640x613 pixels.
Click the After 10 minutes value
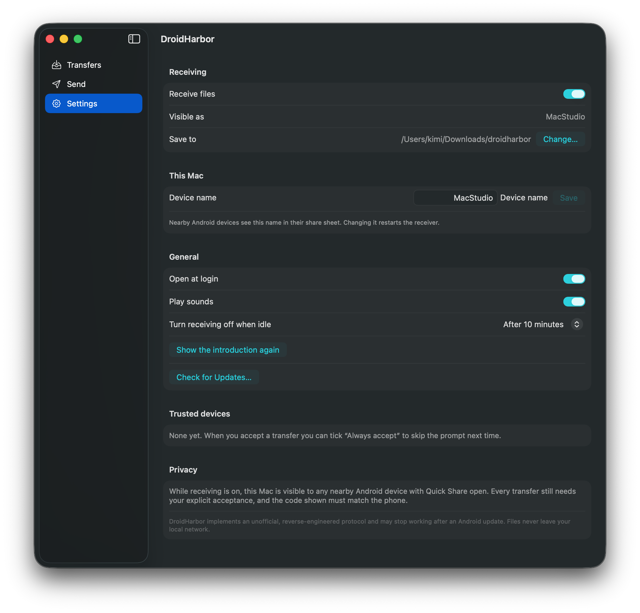click(x=533, y=324)
